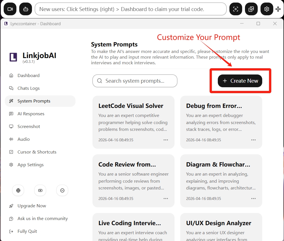Image resolution: width=284 pixels, height=241 pixels.
Task: Click the circled minus icon in sidebar
Action: point(62,190)
